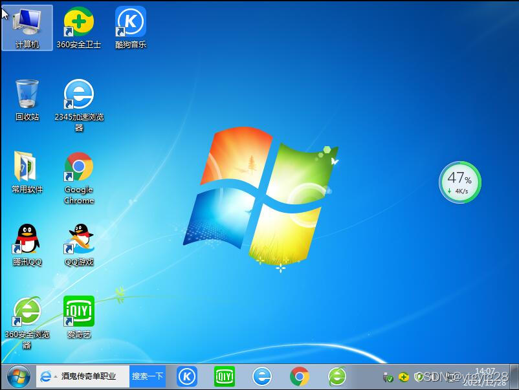Open the 常用软件 folder
This screenshot has width=519, height=390.
(27, 172)
